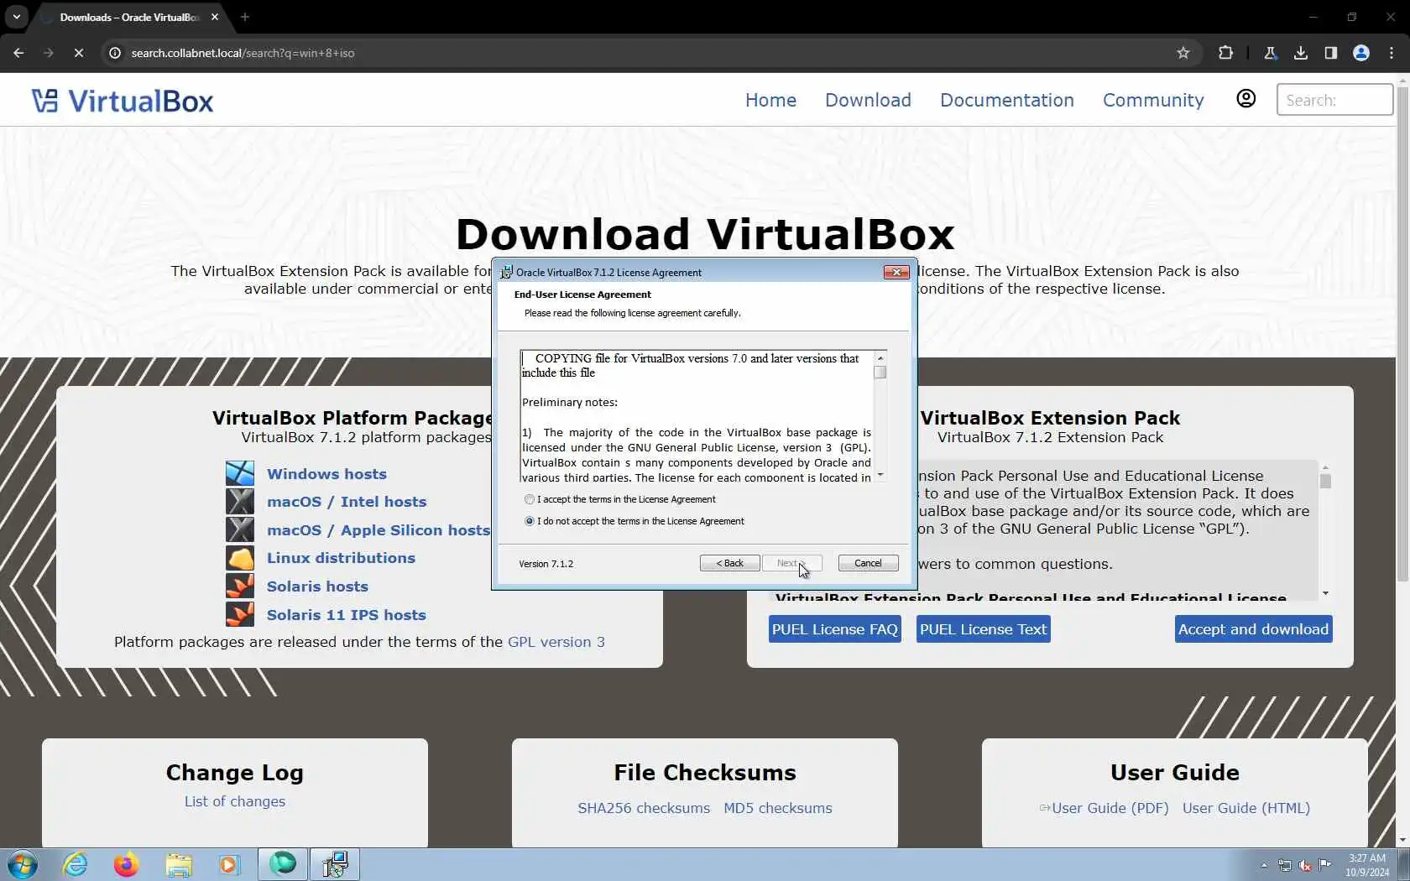Toggle the browser side panel icon
The height and width of the screenshot is (881, 1410).
tap(1331, 53)
